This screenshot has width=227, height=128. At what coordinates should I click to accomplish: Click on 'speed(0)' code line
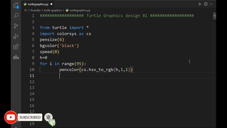[x=50, y=52]
